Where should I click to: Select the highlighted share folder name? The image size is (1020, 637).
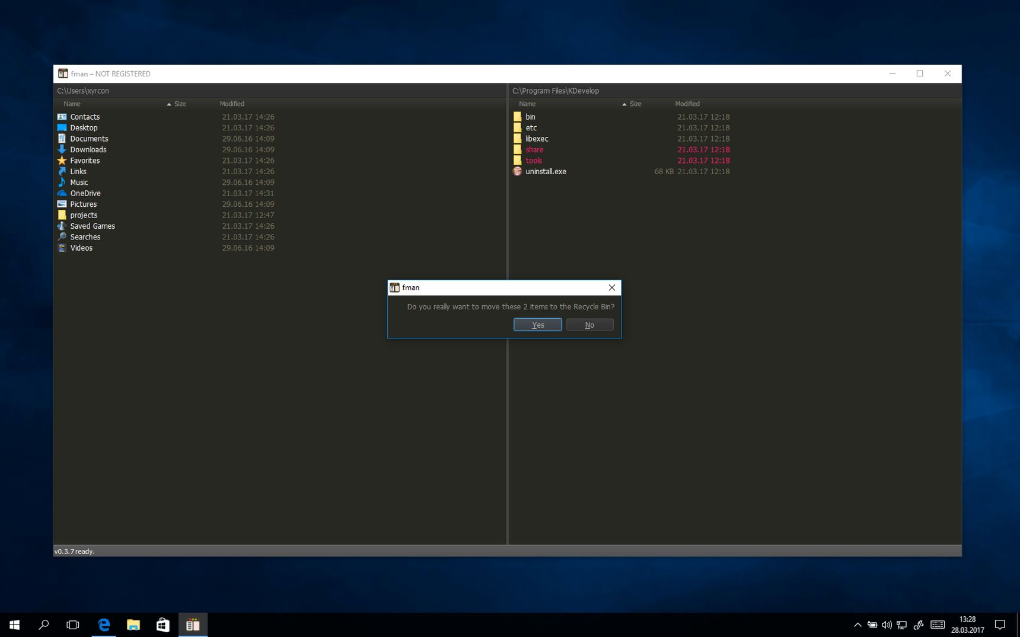534,149
